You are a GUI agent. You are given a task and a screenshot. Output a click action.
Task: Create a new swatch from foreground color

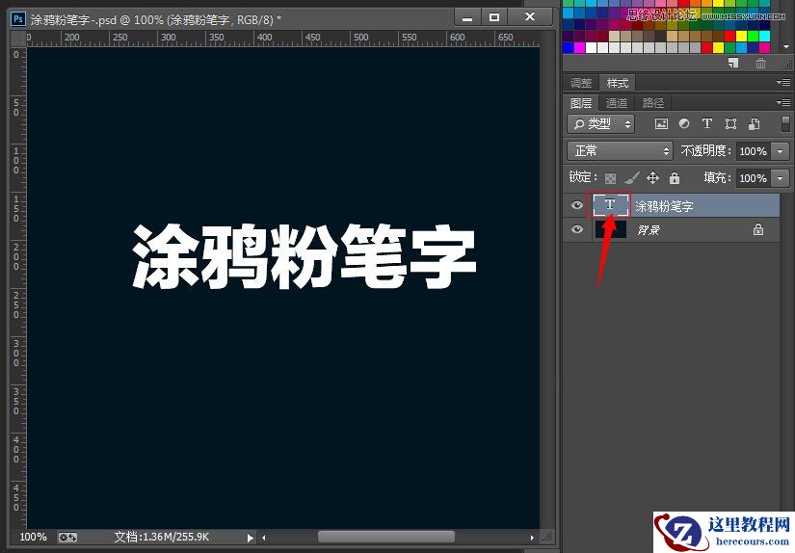pos(733,64)
